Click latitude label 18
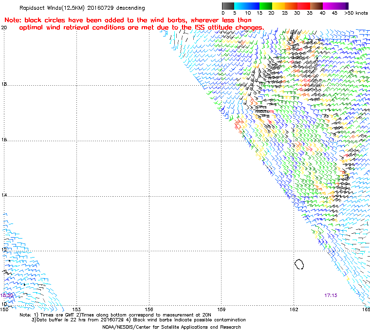 tap(4, 84)
